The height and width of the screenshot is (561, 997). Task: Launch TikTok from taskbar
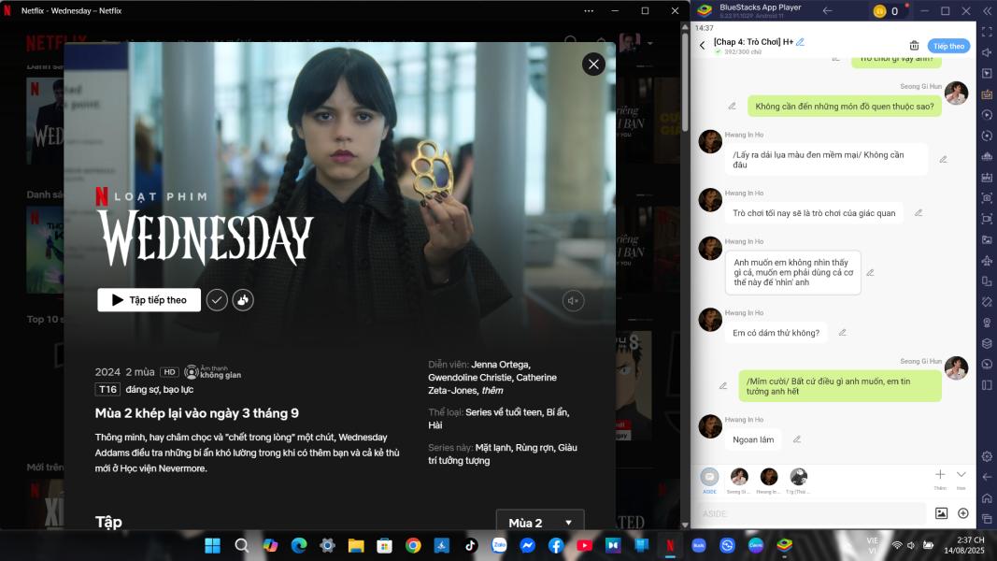click(471, 545)
